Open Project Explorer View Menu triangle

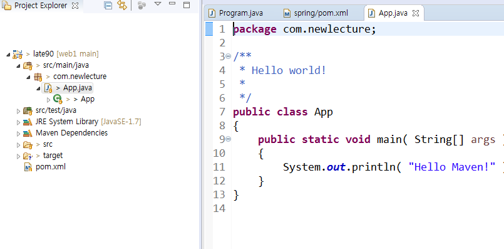[158, 4]
